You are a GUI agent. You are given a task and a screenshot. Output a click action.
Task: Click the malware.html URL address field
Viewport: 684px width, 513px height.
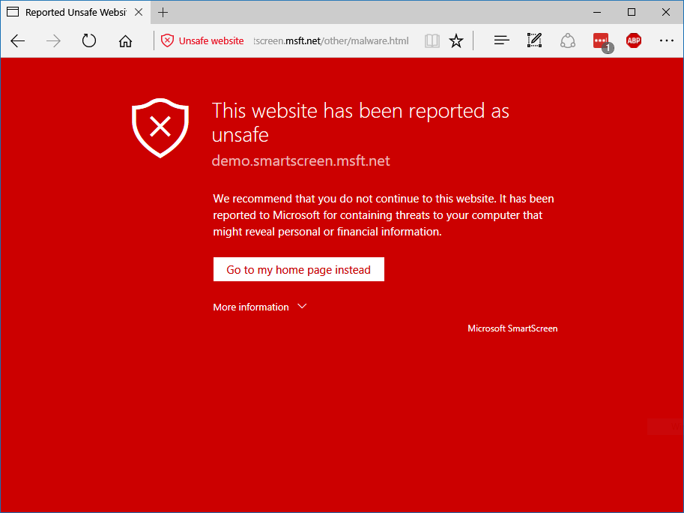pos(331,41)
